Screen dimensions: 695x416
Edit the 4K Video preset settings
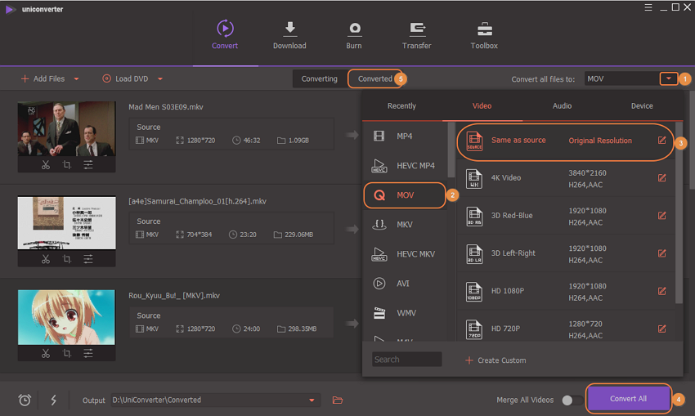point(661,178)
